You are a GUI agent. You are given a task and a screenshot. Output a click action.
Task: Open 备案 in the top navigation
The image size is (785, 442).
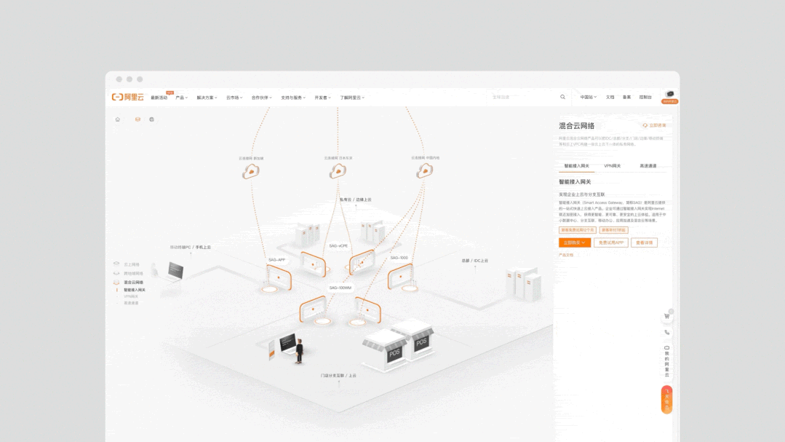[x=627, y=98]
